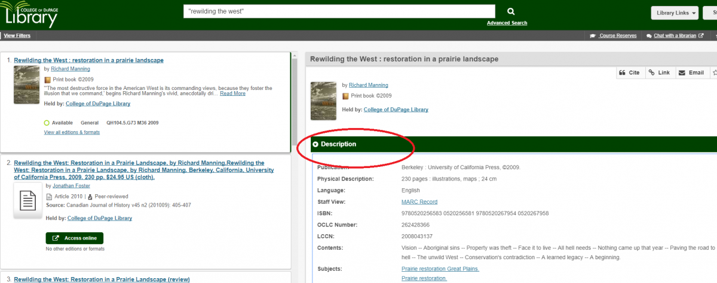
Task: Open the MARC Record staff view
Action: click(x=419, y=202)
